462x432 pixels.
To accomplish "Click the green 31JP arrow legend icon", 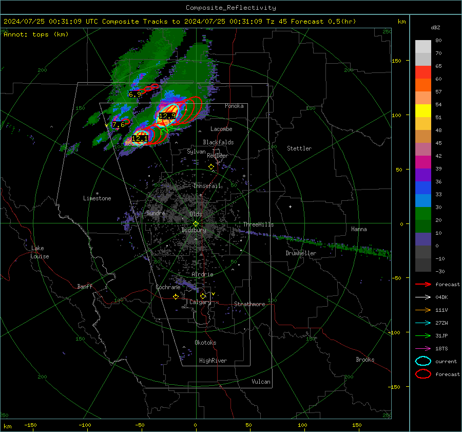I will tap(423, 335).
